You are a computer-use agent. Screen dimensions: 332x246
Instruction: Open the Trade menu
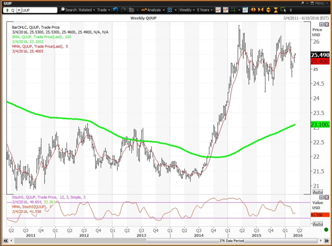point(103,10)
